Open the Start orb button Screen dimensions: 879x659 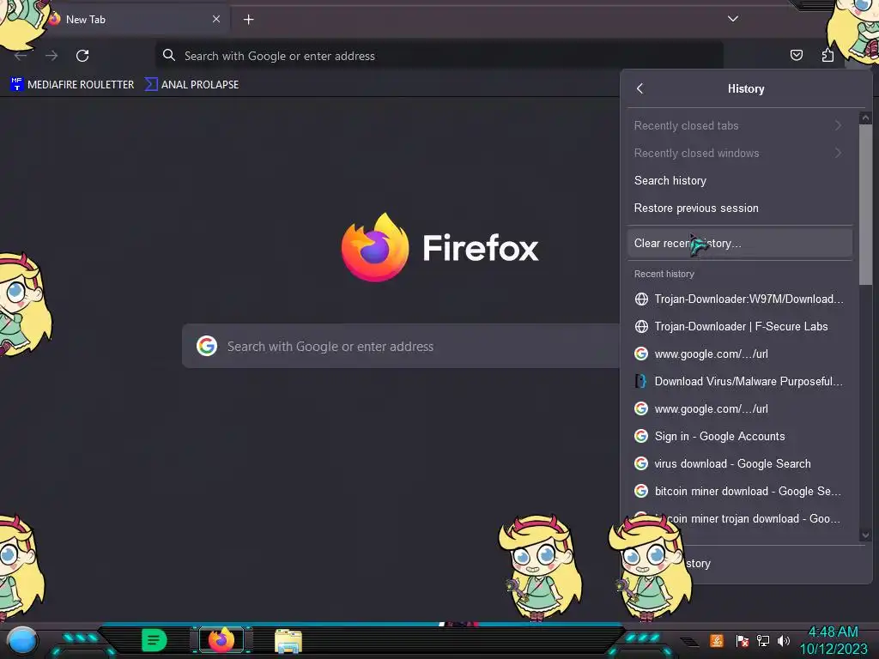[x=21, y=640]
